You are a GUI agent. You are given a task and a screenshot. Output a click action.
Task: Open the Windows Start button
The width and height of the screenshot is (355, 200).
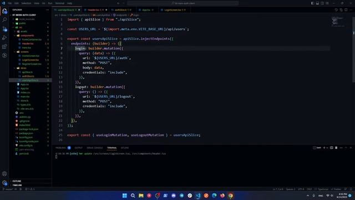point(124,196)
